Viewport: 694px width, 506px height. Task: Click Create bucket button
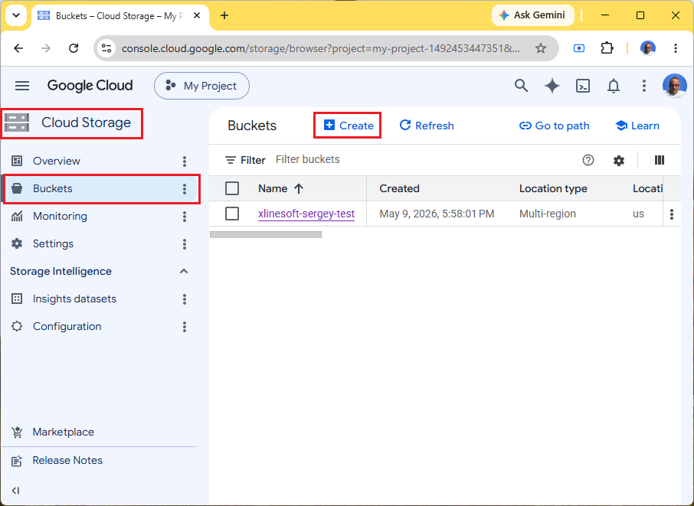pos(349,126)
